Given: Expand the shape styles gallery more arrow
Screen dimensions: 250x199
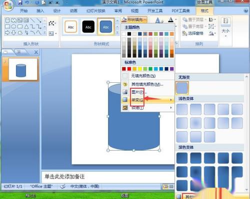Looking at the screenshot, I should coord(117,33).
